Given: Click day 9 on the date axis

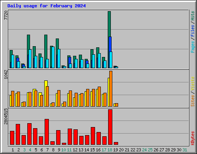Looking at the screenshot, I should [x=59, y=150].
